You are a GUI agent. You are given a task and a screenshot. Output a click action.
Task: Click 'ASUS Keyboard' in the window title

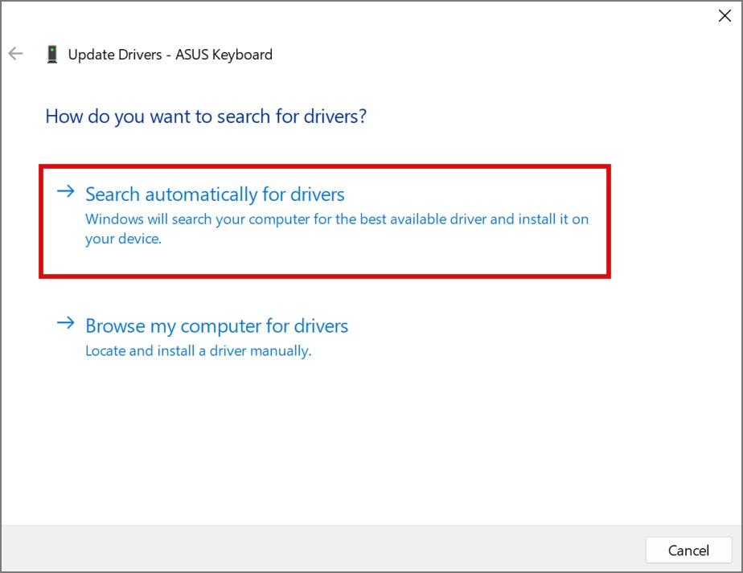pyautogui.click(x=224, y=55)
